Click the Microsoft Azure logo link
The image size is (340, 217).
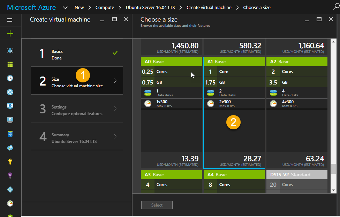[x=31, y=7]
